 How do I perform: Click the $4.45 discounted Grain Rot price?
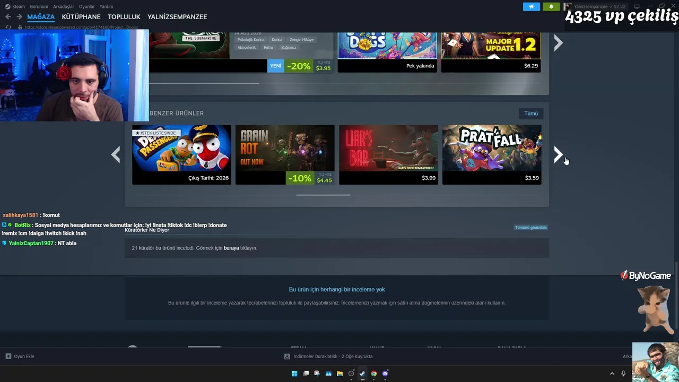click(x=324, y=180)
